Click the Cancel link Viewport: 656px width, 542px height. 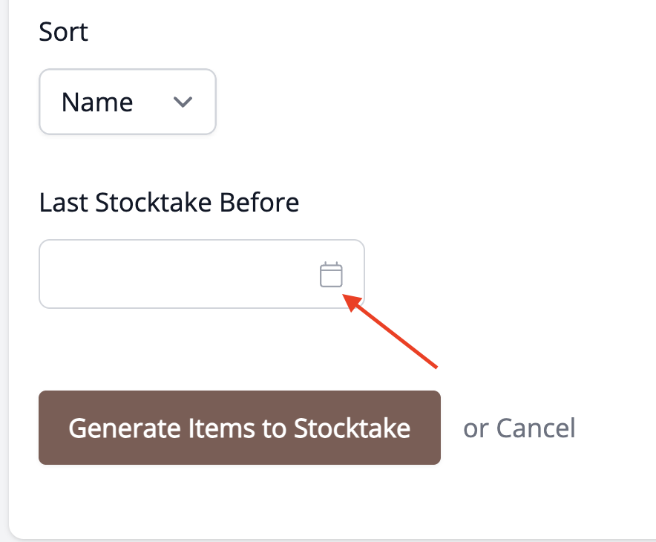click(536, 428)
